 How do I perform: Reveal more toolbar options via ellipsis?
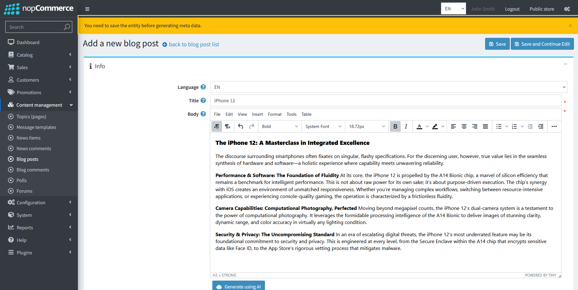tap(554, 126)
